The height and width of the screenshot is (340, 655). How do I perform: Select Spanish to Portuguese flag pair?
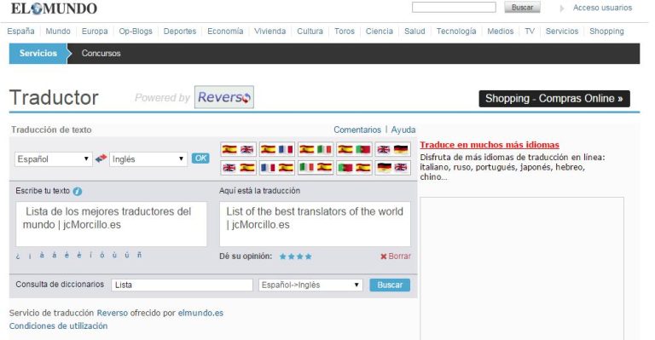pos(354,149)
